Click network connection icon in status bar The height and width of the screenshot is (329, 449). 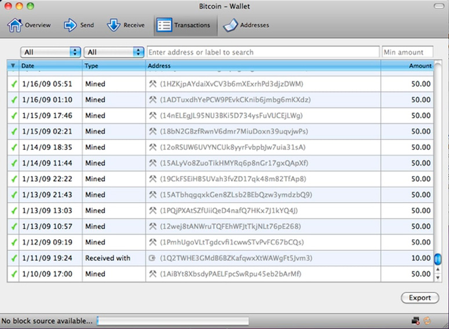coord(415,321)
